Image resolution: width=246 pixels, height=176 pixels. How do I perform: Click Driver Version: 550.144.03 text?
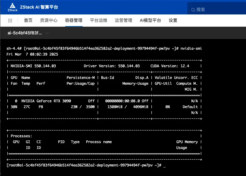click(x=112, y=66)
